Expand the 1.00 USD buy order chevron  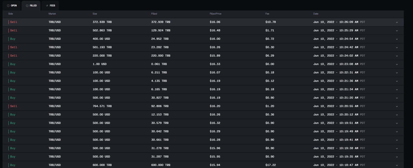click(x=397, y=64)
